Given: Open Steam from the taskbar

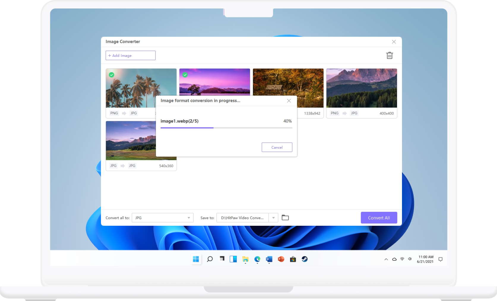Looking at the screenshot, I should [305, 259].
